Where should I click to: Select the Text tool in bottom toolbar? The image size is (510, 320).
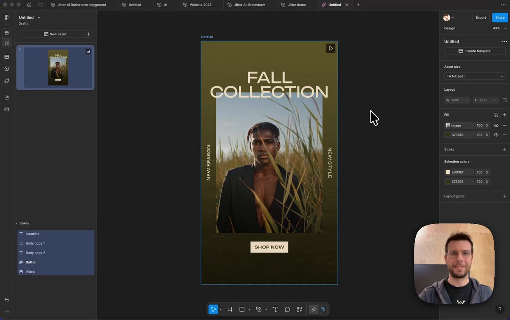[x=275, y=309]
